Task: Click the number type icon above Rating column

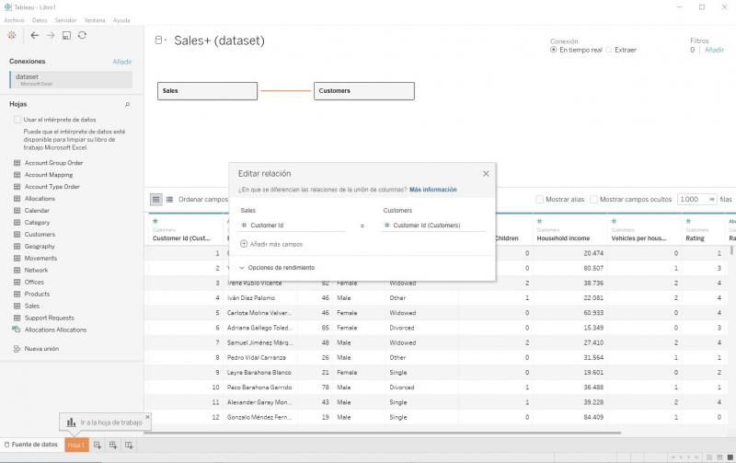Action: click(x=688, y=221)
